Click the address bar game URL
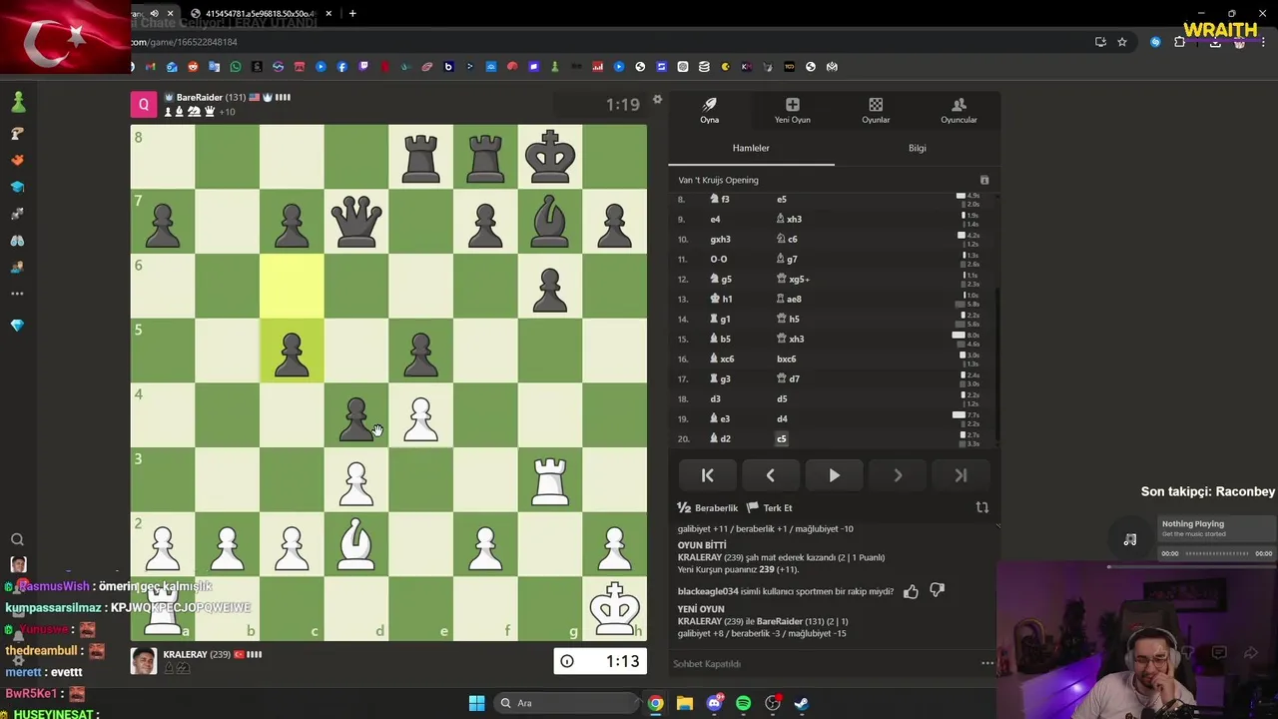Image resolution: width=1278 pixels, height=719 pixels. point(184,42)
